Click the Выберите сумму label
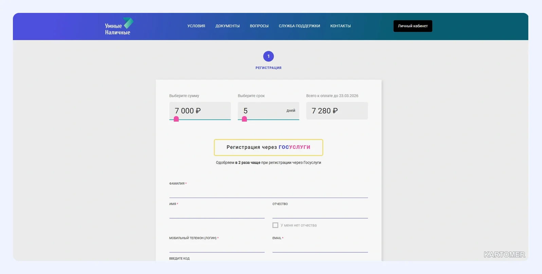Screen dimensions: 542x274 coord(184,96)
